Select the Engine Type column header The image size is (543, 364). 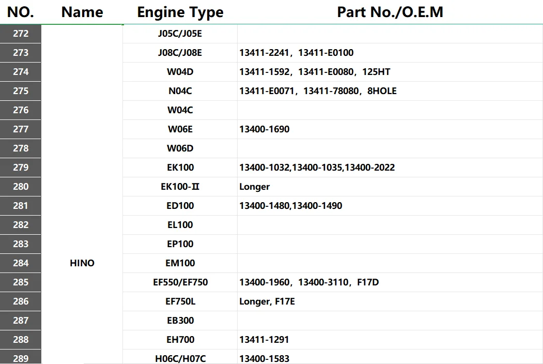(x=180, y=12)
